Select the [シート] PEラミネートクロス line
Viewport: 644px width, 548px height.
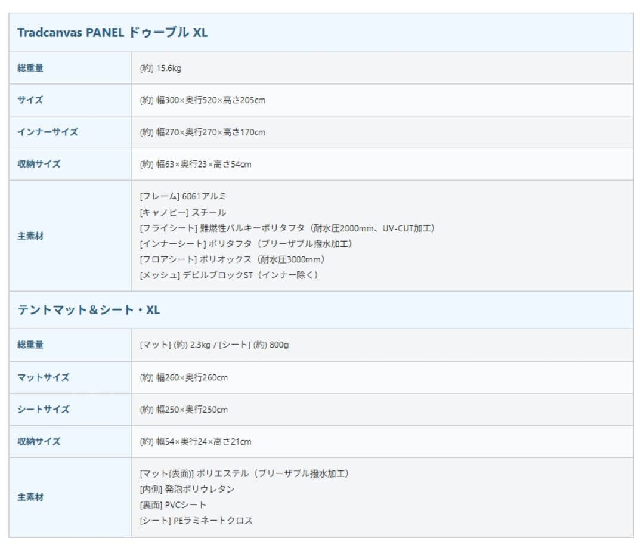coord(196,521)
